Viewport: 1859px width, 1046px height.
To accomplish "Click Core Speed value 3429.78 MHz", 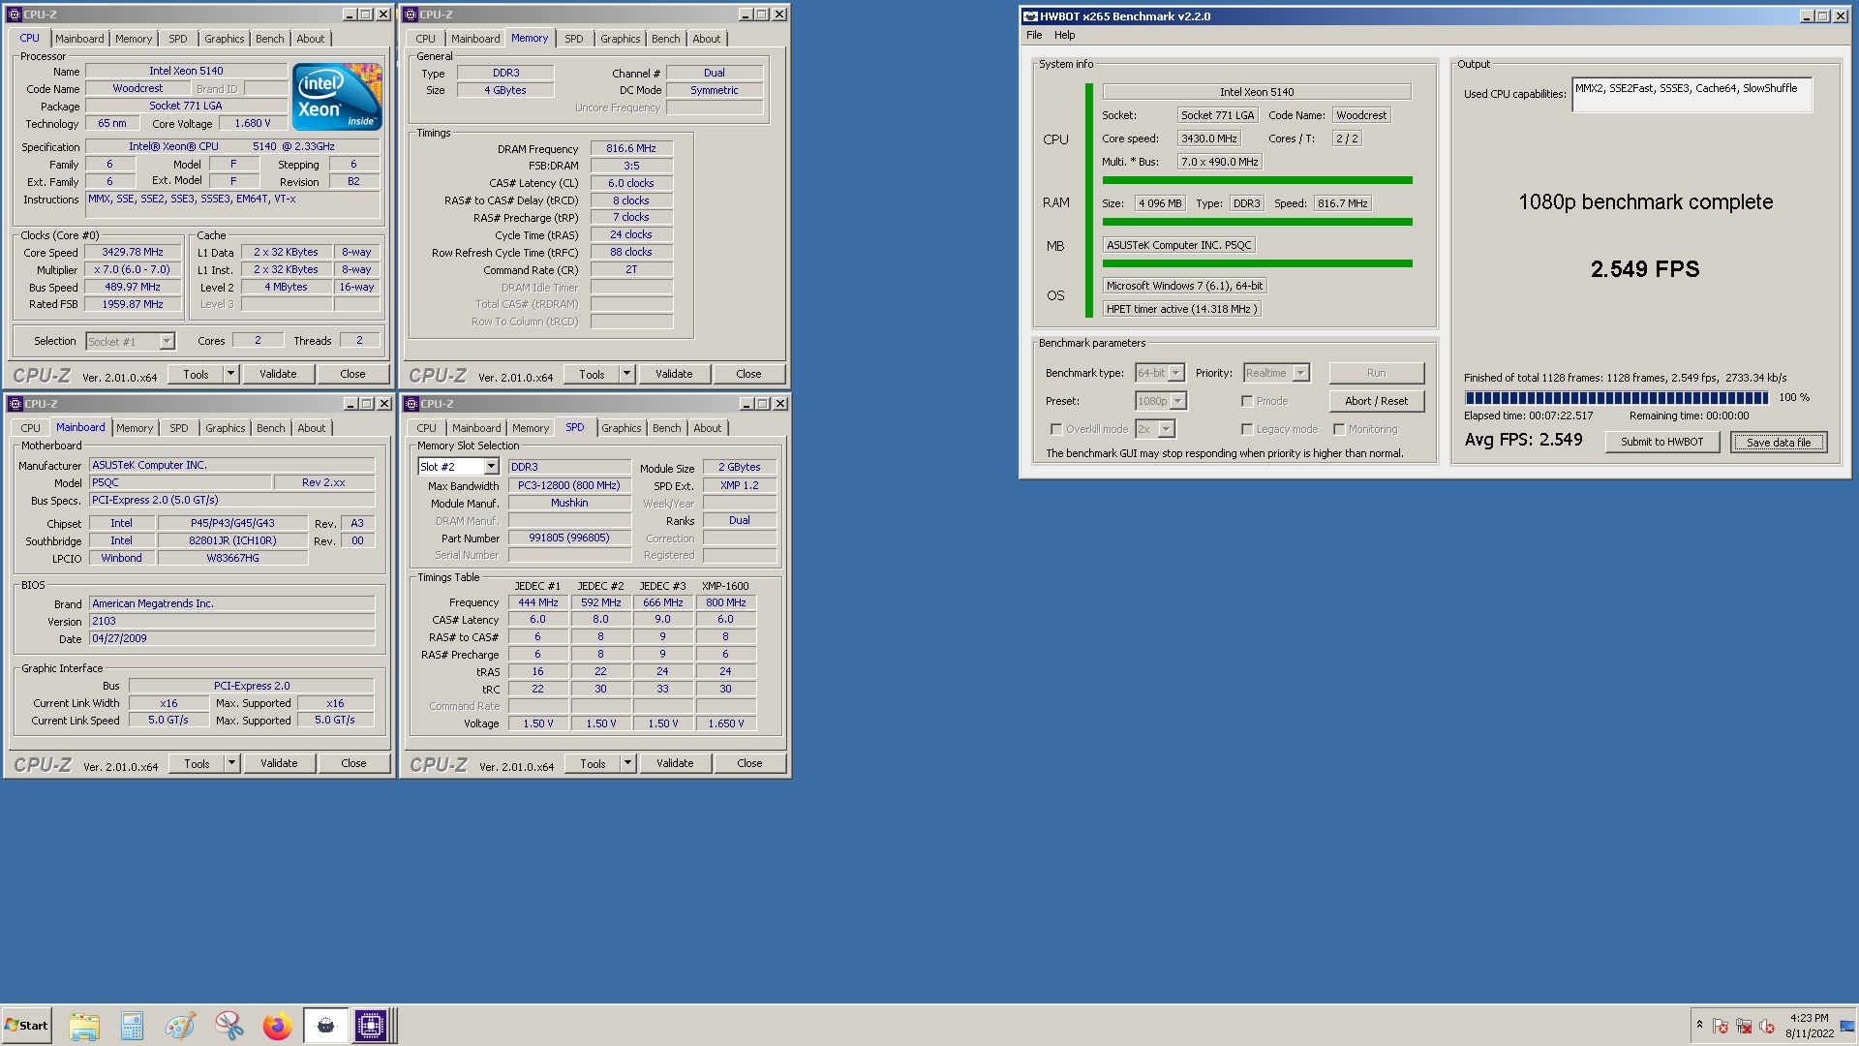I will click(x=133, y=252).
